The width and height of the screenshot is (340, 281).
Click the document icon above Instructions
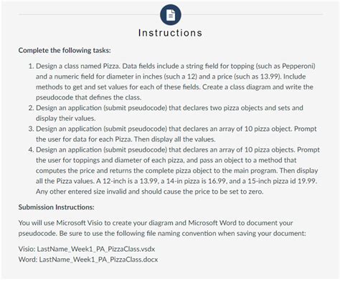click(x=170, y=15)
